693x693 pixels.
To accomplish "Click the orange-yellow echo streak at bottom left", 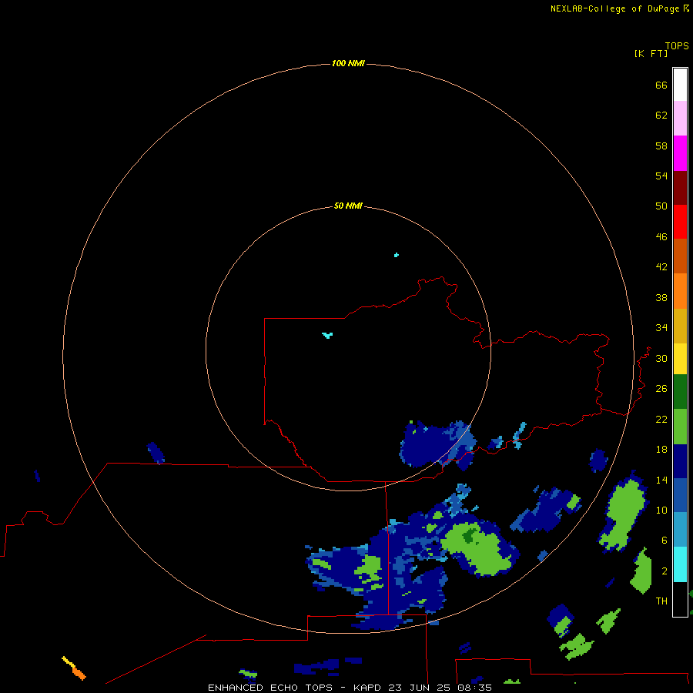I will (x=74, y=668).
